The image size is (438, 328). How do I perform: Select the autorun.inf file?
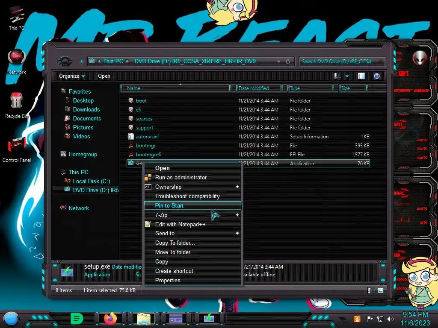147,137
